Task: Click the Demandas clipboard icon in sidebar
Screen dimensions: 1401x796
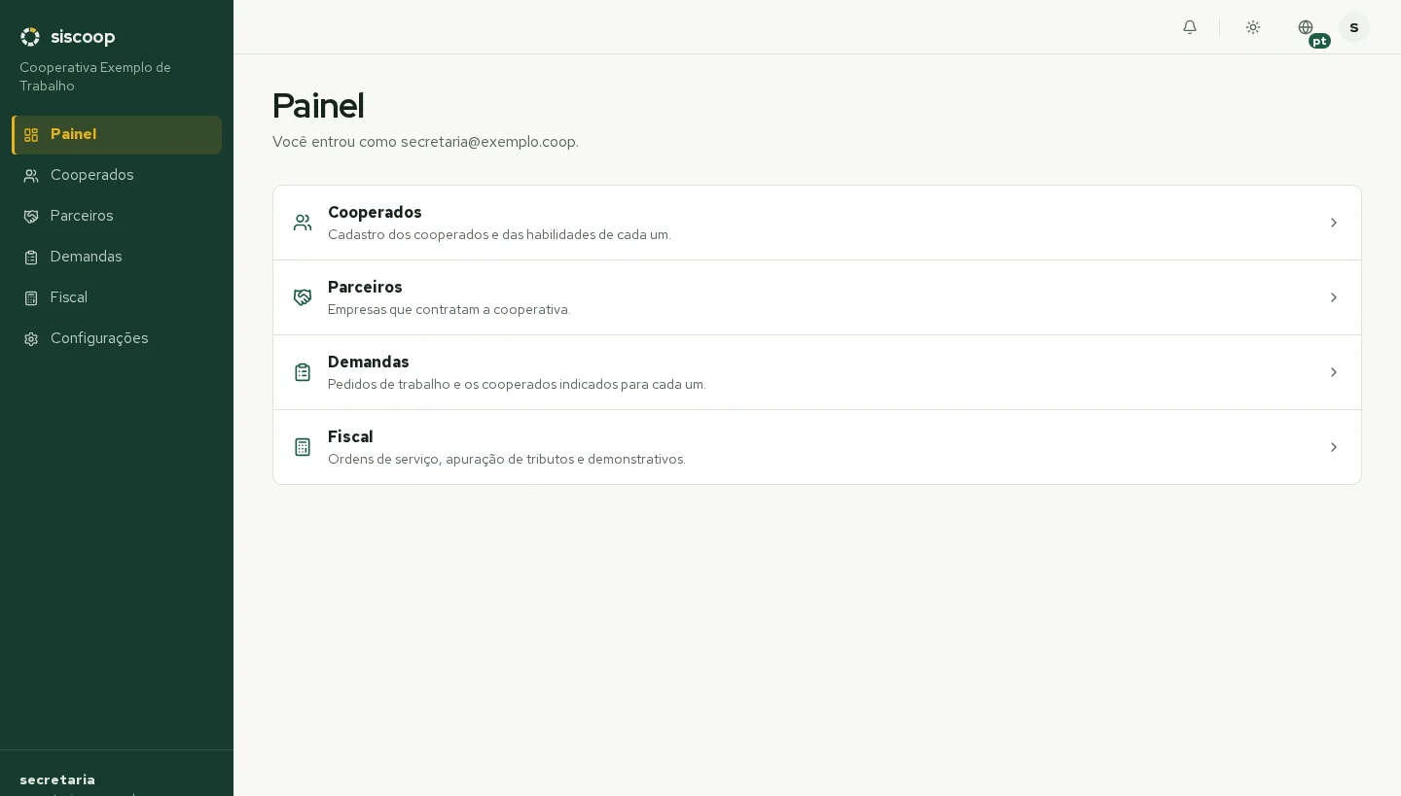Action: click(31, 258)
